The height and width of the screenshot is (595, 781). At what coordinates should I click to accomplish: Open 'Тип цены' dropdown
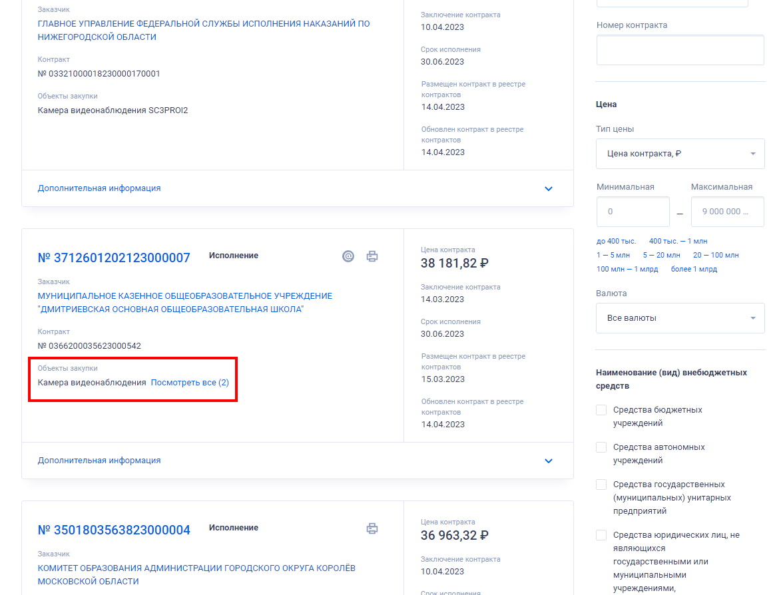coord(680,154)
